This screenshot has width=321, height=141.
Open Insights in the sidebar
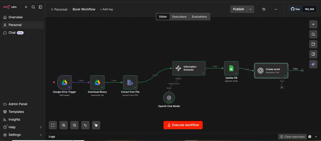click(x=22, y=120)
